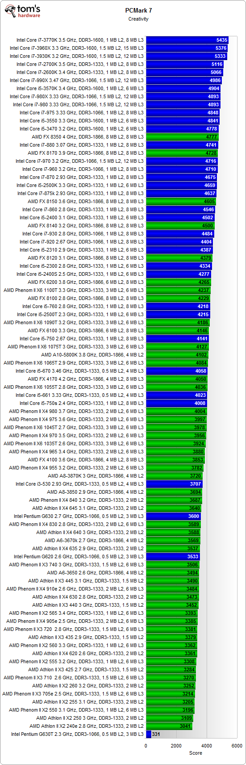Click the Intel Core i5-750s 2.4 GHz label
The width and height of the screenshot is (246, 765).
pos(81,403)
